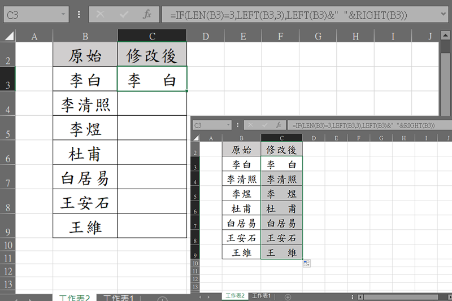
Task: Select column G header in large spreadsheet
Action: pos(318,36)
